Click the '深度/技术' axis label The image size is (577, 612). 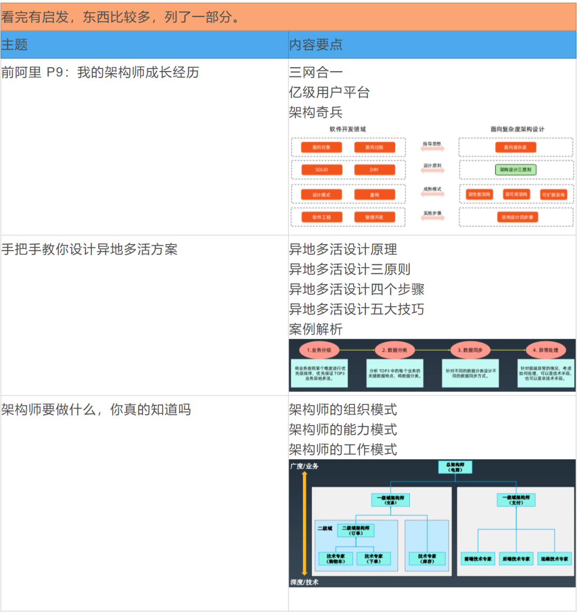click(305, 582)
